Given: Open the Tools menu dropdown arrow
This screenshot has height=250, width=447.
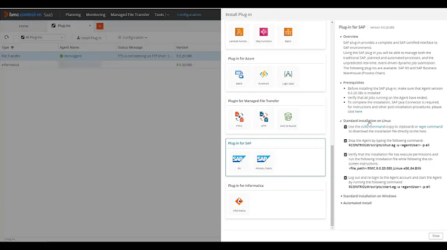Looking at the screenshot, I should coord(168,15).
